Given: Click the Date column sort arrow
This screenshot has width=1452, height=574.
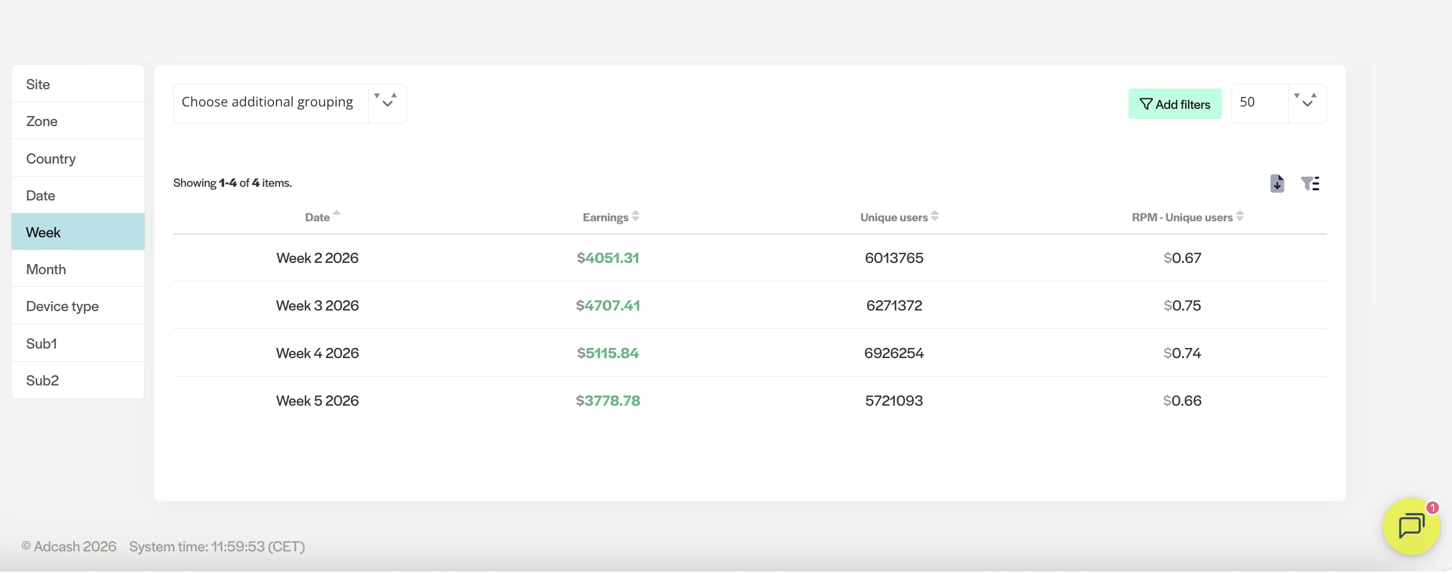Looking at the screenshot, I should (337, 213).
